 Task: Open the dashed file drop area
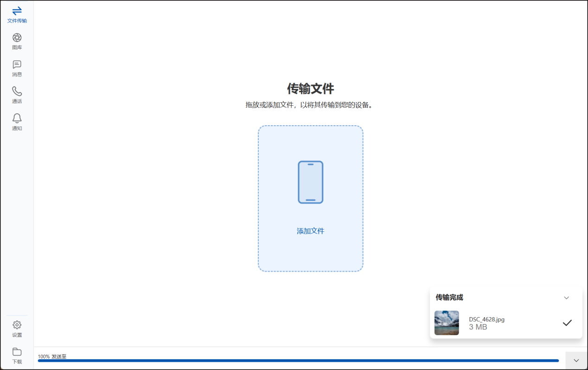310,198
